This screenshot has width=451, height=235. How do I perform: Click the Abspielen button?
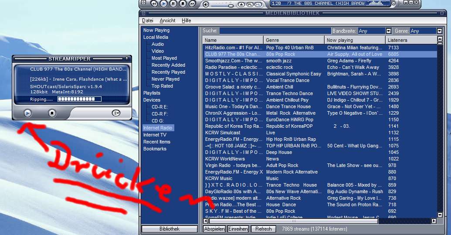(x=214, y=229)
